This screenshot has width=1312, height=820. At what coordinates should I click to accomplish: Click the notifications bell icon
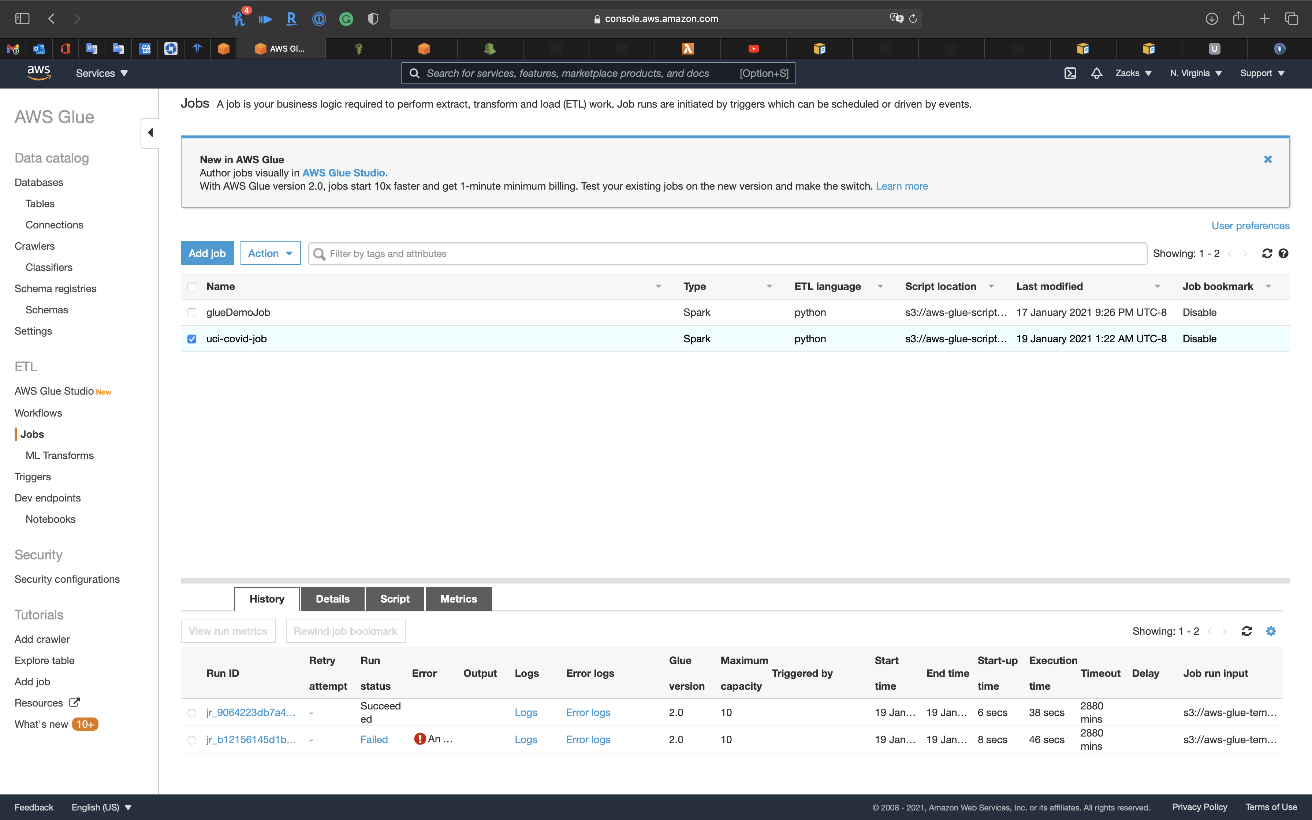(1096, 73)
